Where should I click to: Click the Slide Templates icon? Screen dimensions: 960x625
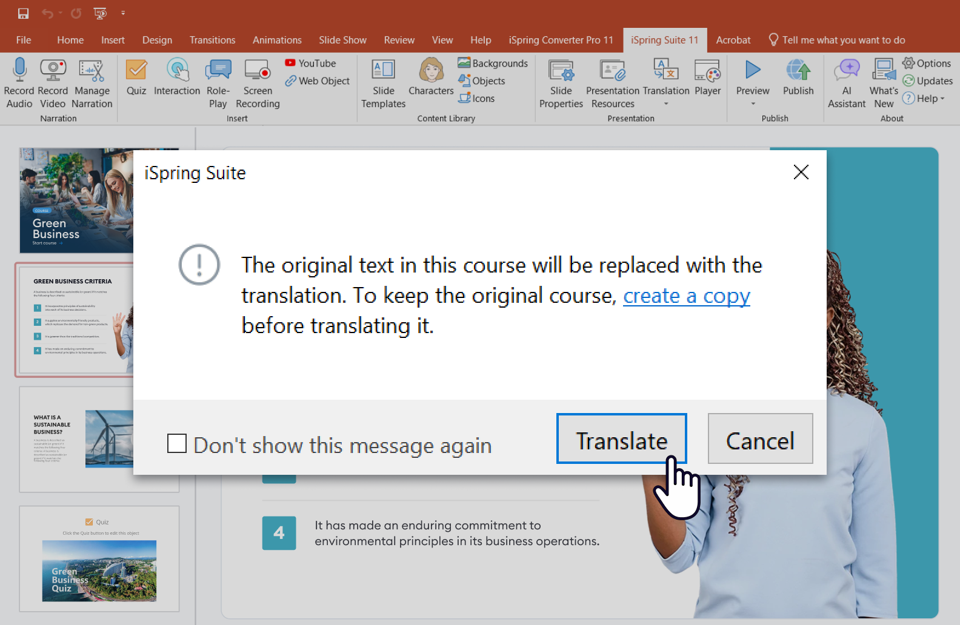383,71
